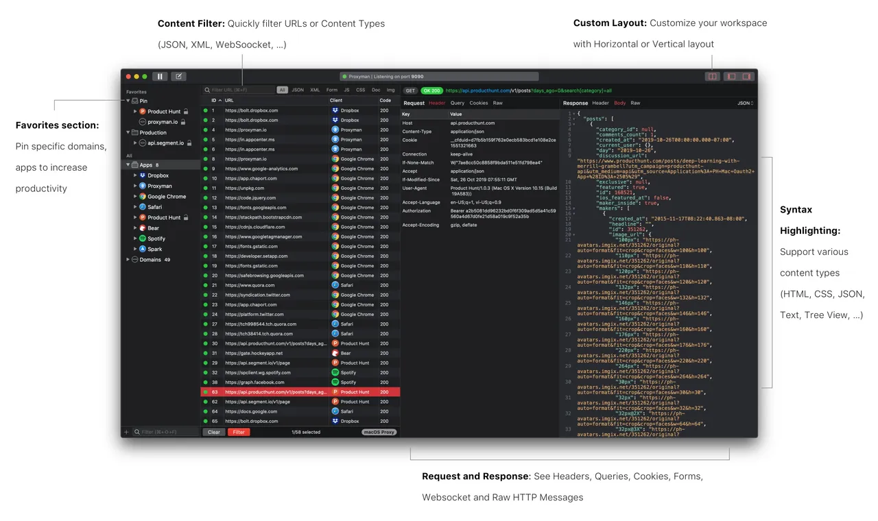Switch to the Response Raw tab
The image size is (878, 521).
tap(636, 103)
